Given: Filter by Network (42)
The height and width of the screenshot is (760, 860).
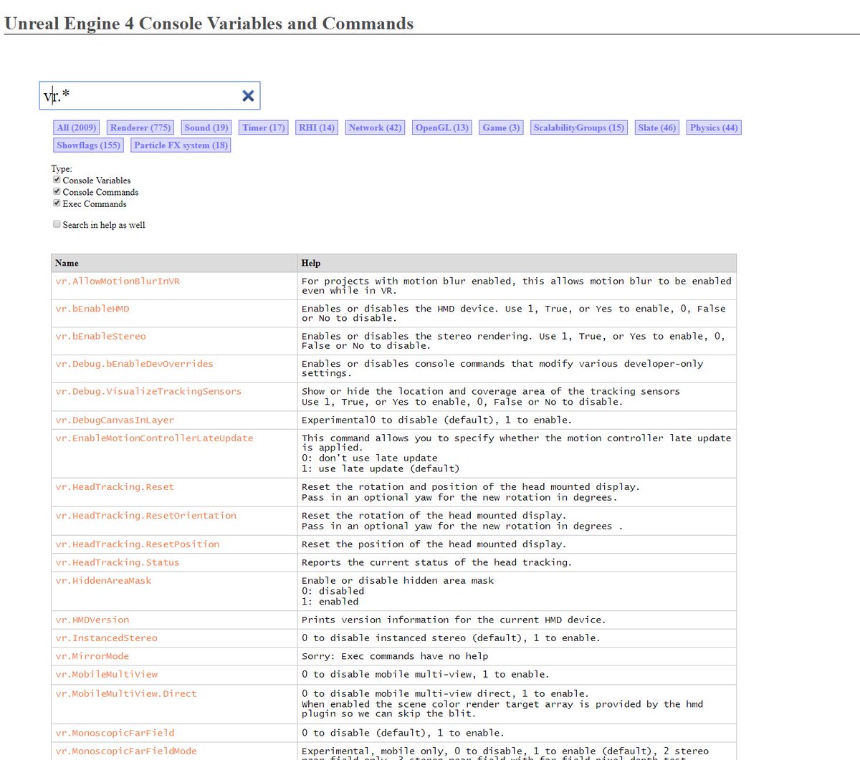Looking at the screenshot, I should [x=376, y=128].
